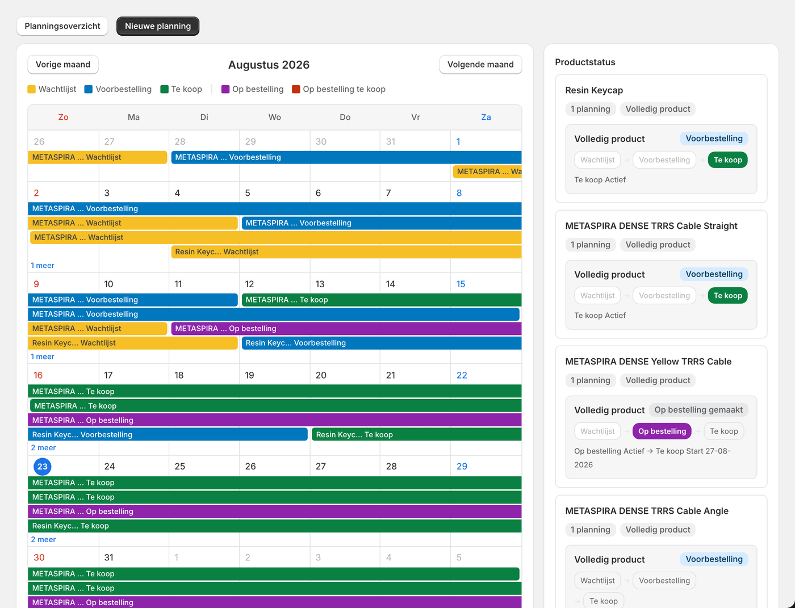Open Resin Keycap Voorbestelling event starting August 16
Screen dimensions: 795x608
tap(168, 435)
